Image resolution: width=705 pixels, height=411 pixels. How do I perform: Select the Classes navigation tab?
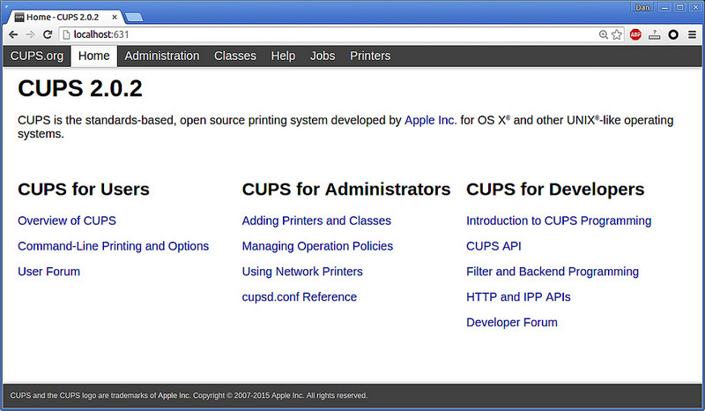point(235,56)
